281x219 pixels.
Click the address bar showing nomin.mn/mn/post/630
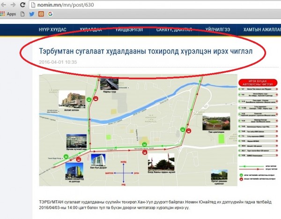[155, 5]
